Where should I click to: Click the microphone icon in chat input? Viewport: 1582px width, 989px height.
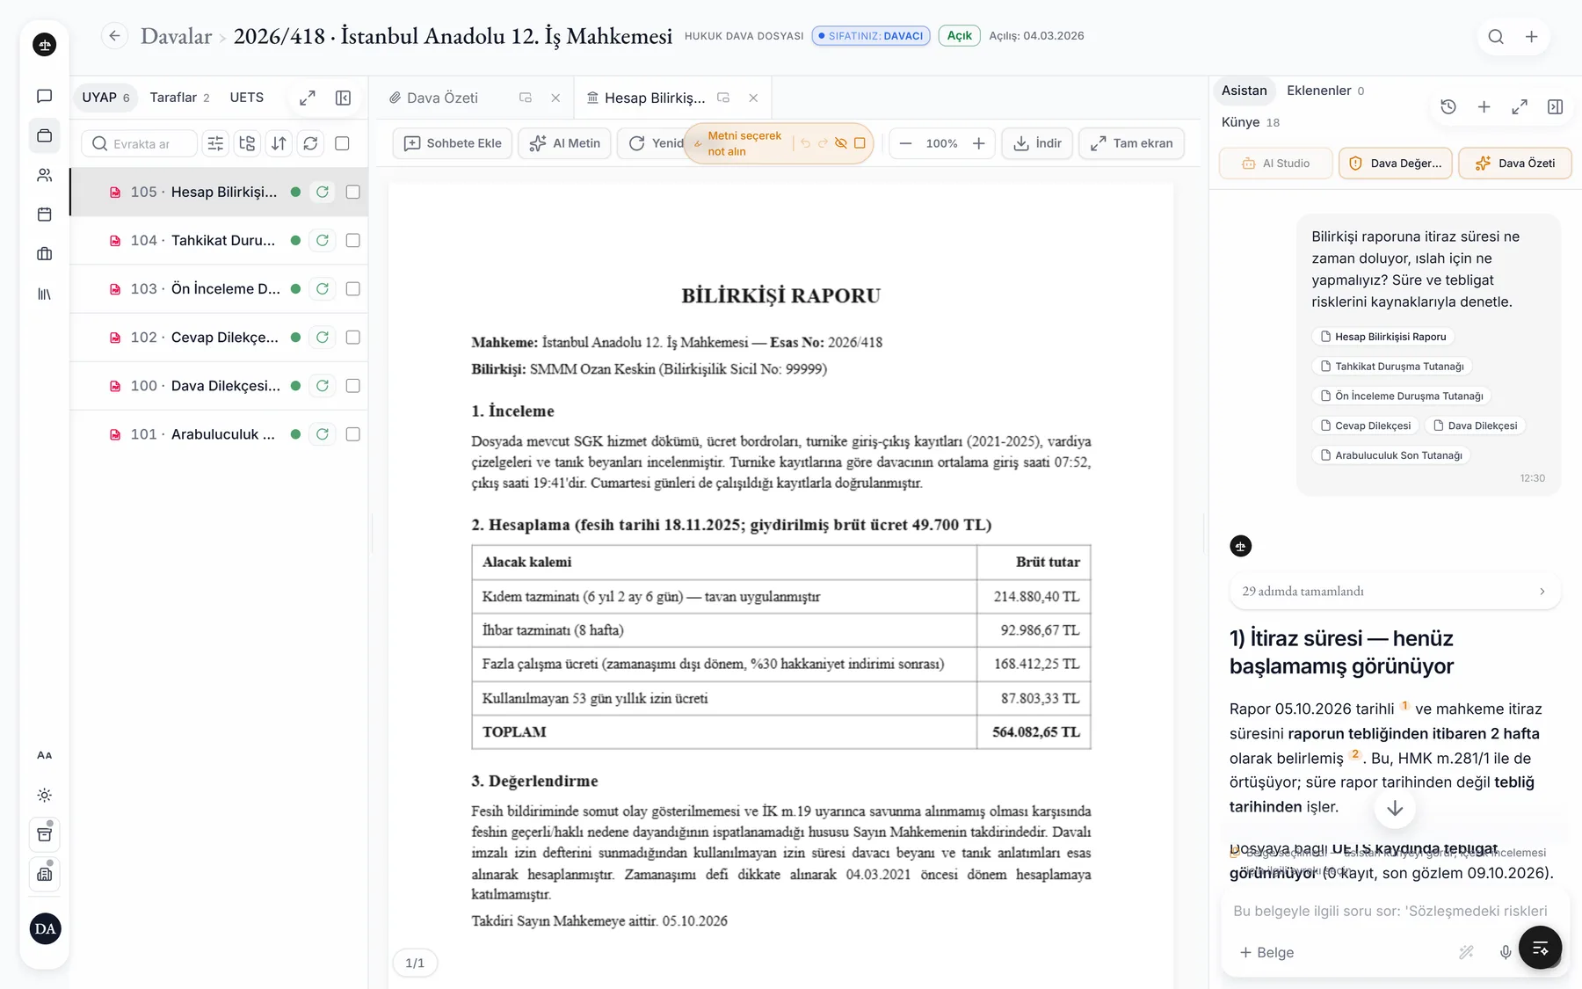(x=1506, y=952)
